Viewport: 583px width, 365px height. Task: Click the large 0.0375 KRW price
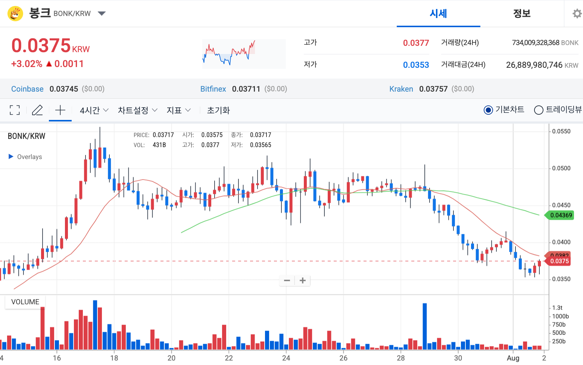coord(50,46)
